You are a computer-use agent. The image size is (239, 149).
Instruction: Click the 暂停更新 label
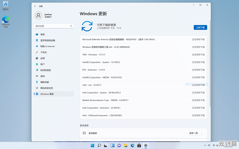pyautogui.click(x=93, y=133)
